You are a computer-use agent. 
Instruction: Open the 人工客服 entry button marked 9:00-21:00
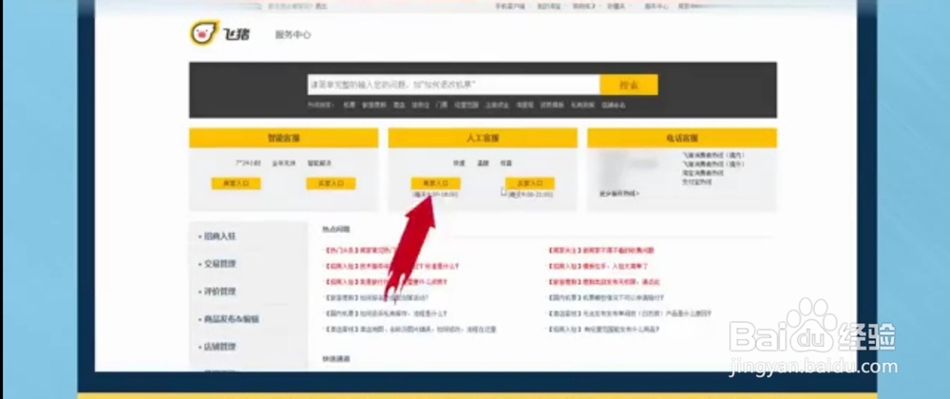tap(529, 183)
